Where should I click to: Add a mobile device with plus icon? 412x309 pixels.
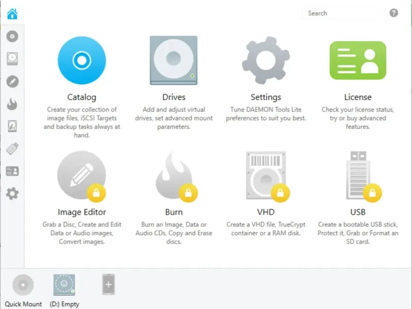tap(109, 284)
